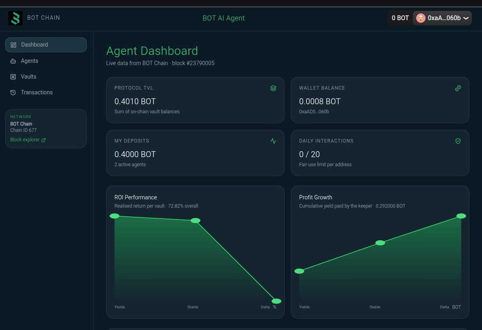Click the Vaults box icon in sidebar

[13, 77]
